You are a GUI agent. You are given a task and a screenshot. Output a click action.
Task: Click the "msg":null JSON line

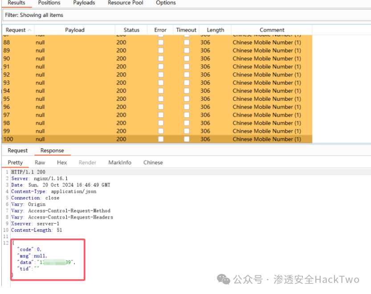coord(32,256)
